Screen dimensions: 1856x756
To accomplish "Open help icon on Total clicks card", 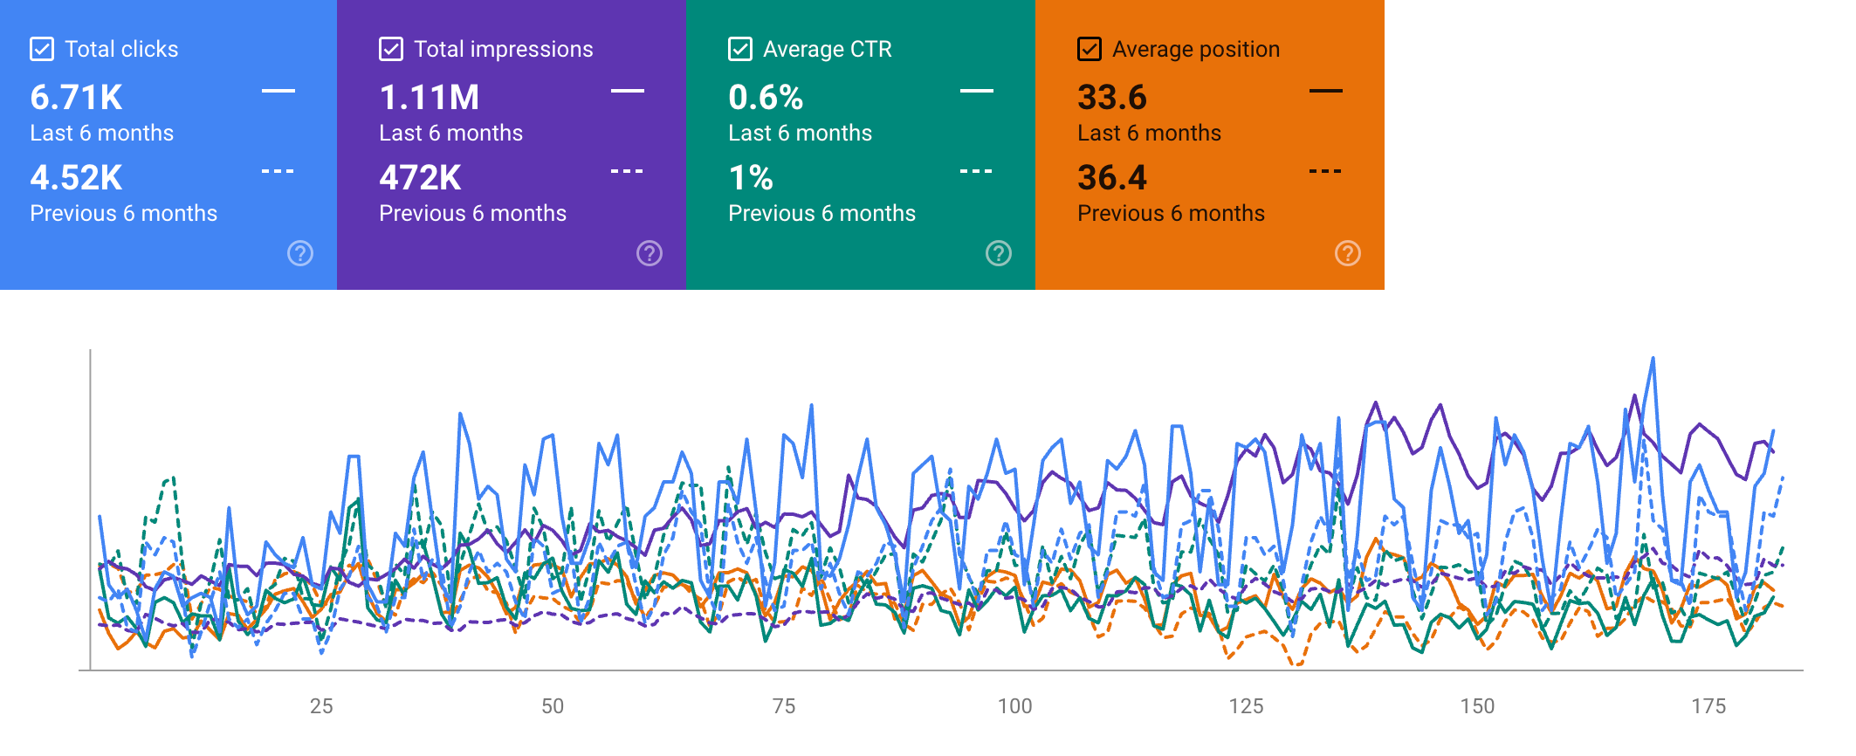I will 300,253.
